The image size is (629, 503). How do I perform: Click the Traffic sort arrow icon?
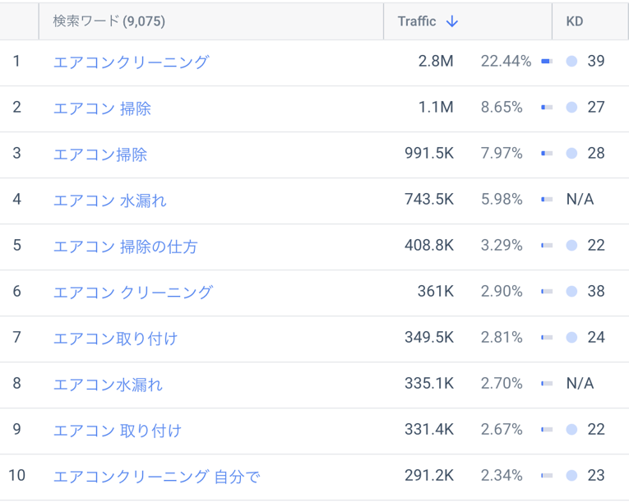tap(451, 22)
